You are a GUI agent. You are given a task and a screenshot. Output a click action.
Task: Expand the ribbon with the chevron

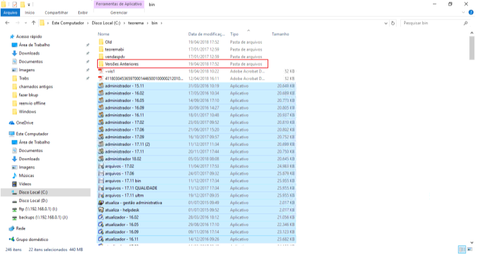click(464, 13)
